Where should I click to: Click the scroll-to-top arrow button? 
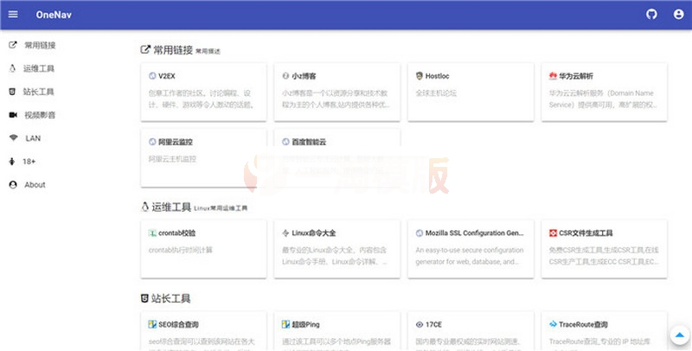(x=679, y=335)
